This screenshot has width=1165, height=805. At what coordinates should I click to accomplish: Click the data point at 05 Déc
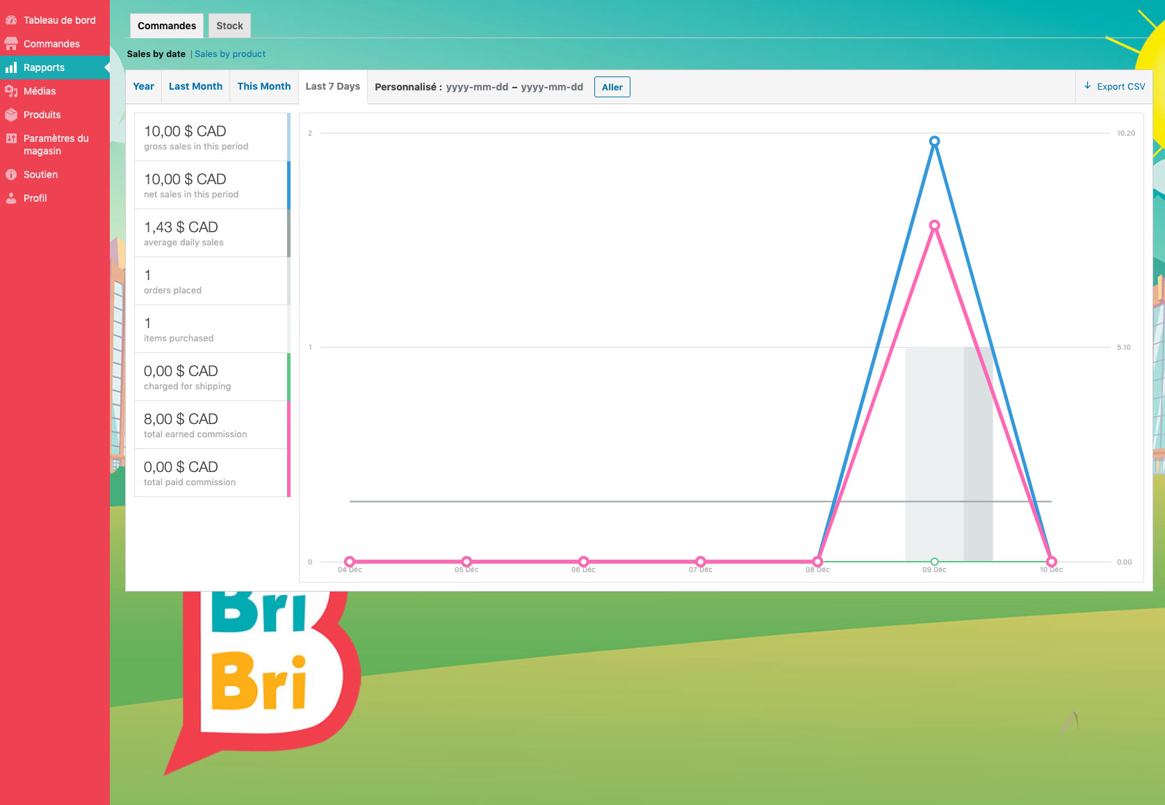click(x=467, y=562)
